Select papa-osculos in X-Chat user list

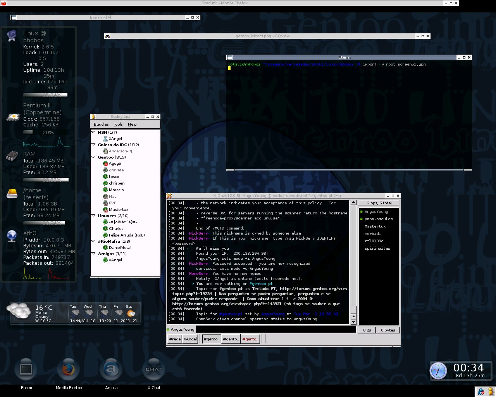click(379, 219)
